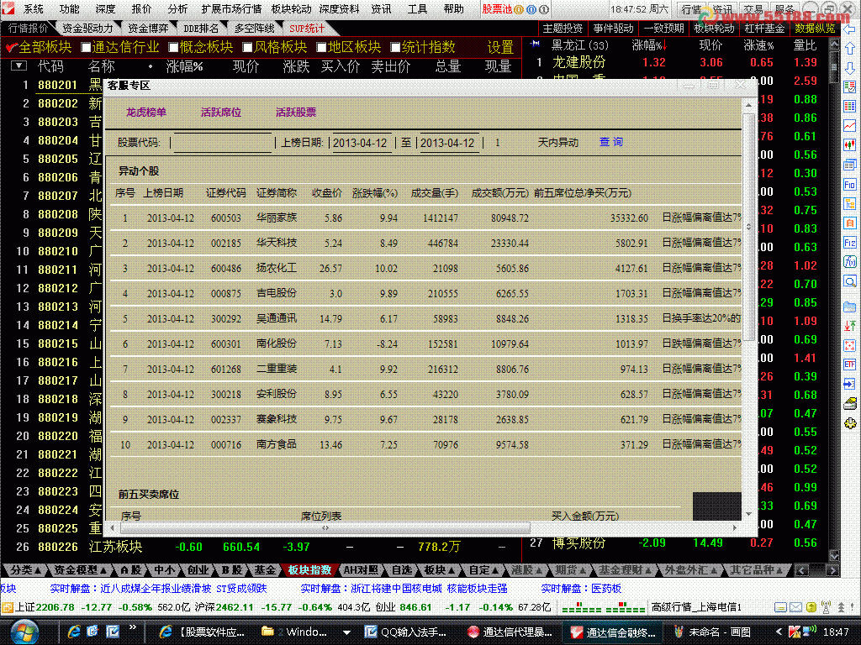Click the blue arrow-to-panel sidebar icon
Screen dimensions: 861x645
pyautogui.click(x=849, y=384)
